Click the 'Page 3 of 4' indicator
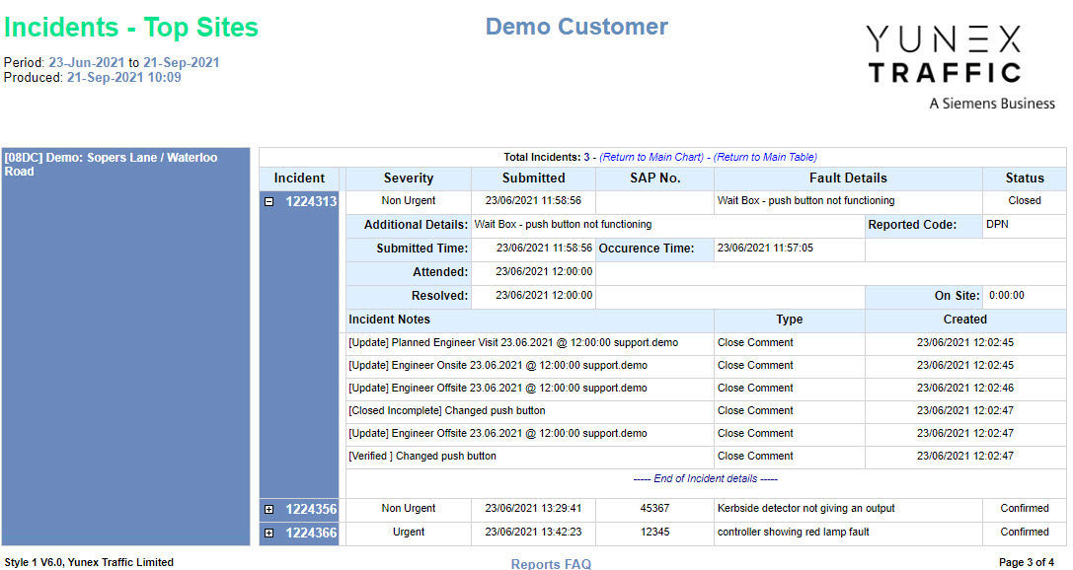This screenshot has width=1073, height=570. point(1027,562)
